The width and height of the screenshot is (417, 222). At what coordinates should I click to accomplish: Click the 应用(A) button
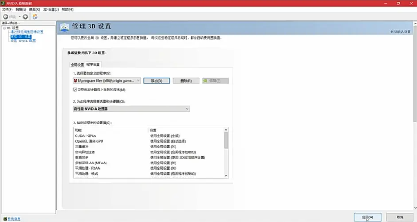368,217
